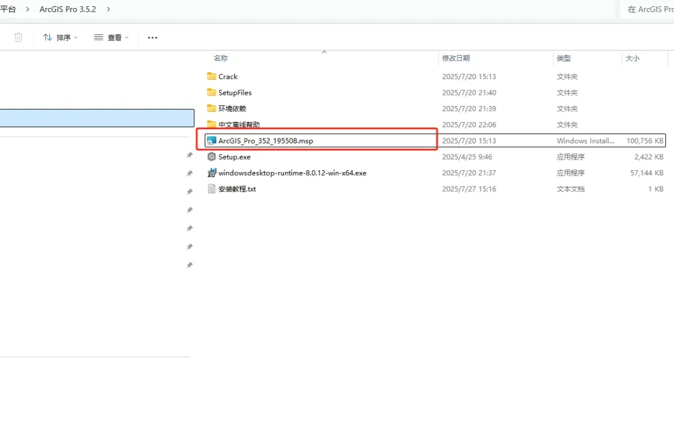This screenshot has height=442, width=674.
Task: Click the view layout lines icon
Action: [x=99, y=37]
